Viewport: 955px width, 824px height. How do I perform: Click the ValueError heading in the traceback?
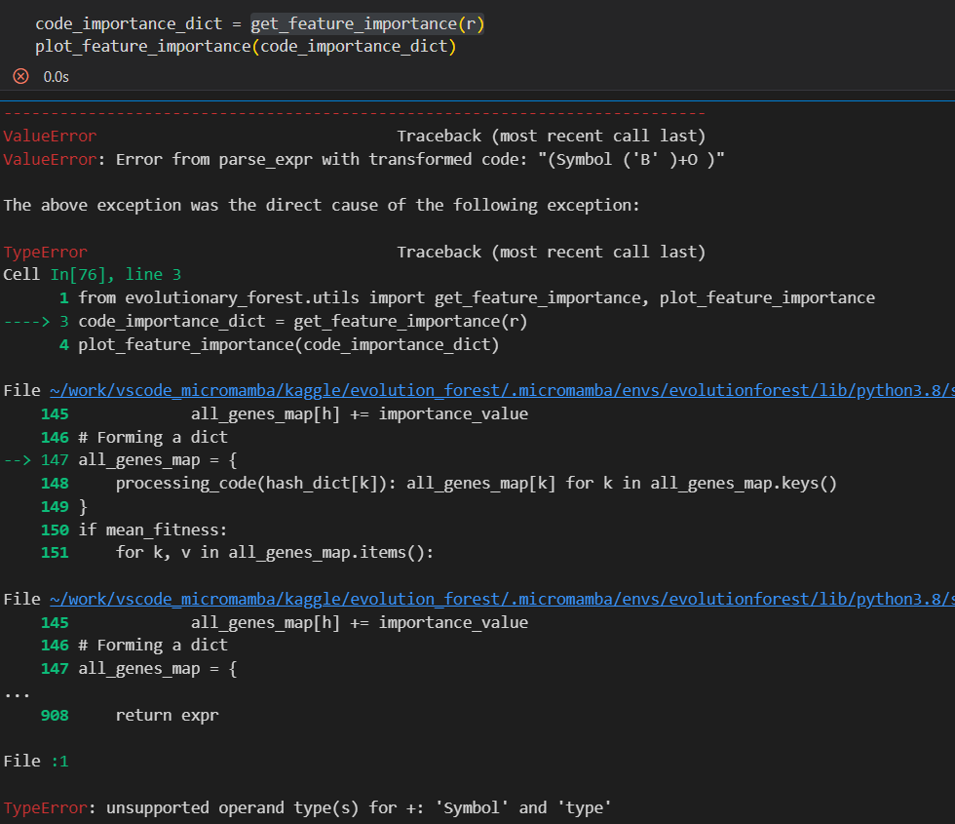49,136
